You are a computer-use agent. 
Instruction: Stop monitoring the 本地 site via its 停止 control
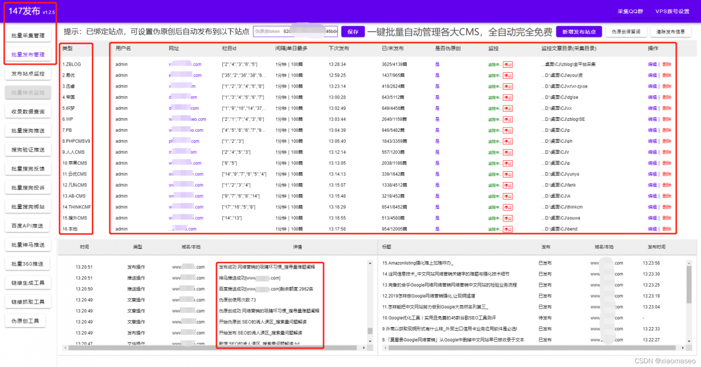(x=507, y=229)
